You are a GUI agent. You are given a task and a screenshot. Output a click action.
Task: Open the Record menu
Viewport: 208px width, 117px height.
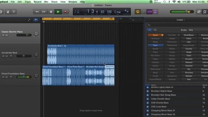[37, 2]
